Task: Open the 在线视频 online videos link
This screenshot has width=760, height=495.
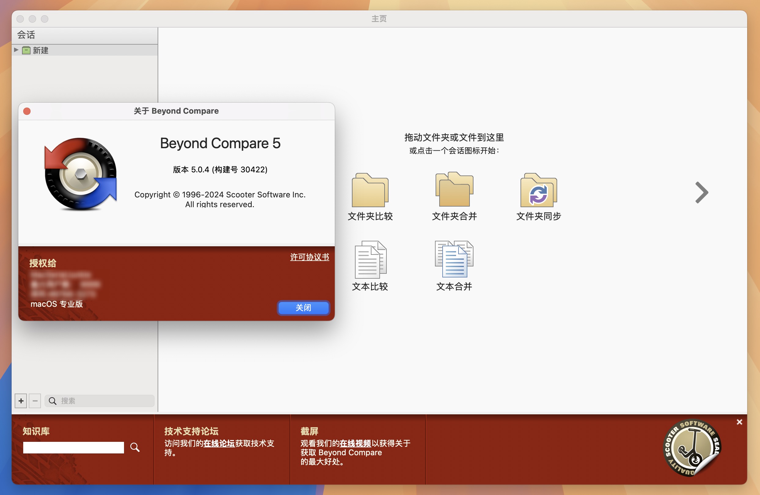Action: pos(356,443)
